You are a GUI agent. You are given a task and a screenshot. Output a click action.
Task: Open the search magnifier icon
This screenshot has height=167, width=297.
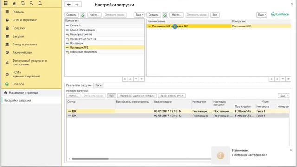32,3
